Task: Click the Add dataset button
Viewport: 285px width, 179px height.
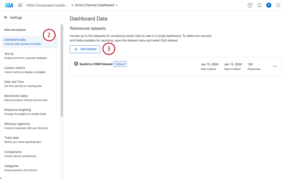Action: (85, 49)
